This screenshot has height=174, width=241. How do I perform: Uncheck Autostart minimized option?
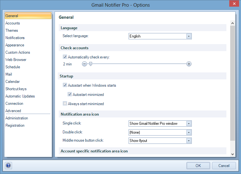click(70, 94)
